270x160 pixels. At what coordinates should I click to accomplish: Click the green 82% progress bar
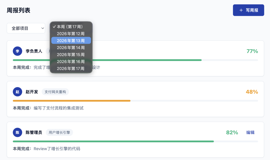point(113,141)
